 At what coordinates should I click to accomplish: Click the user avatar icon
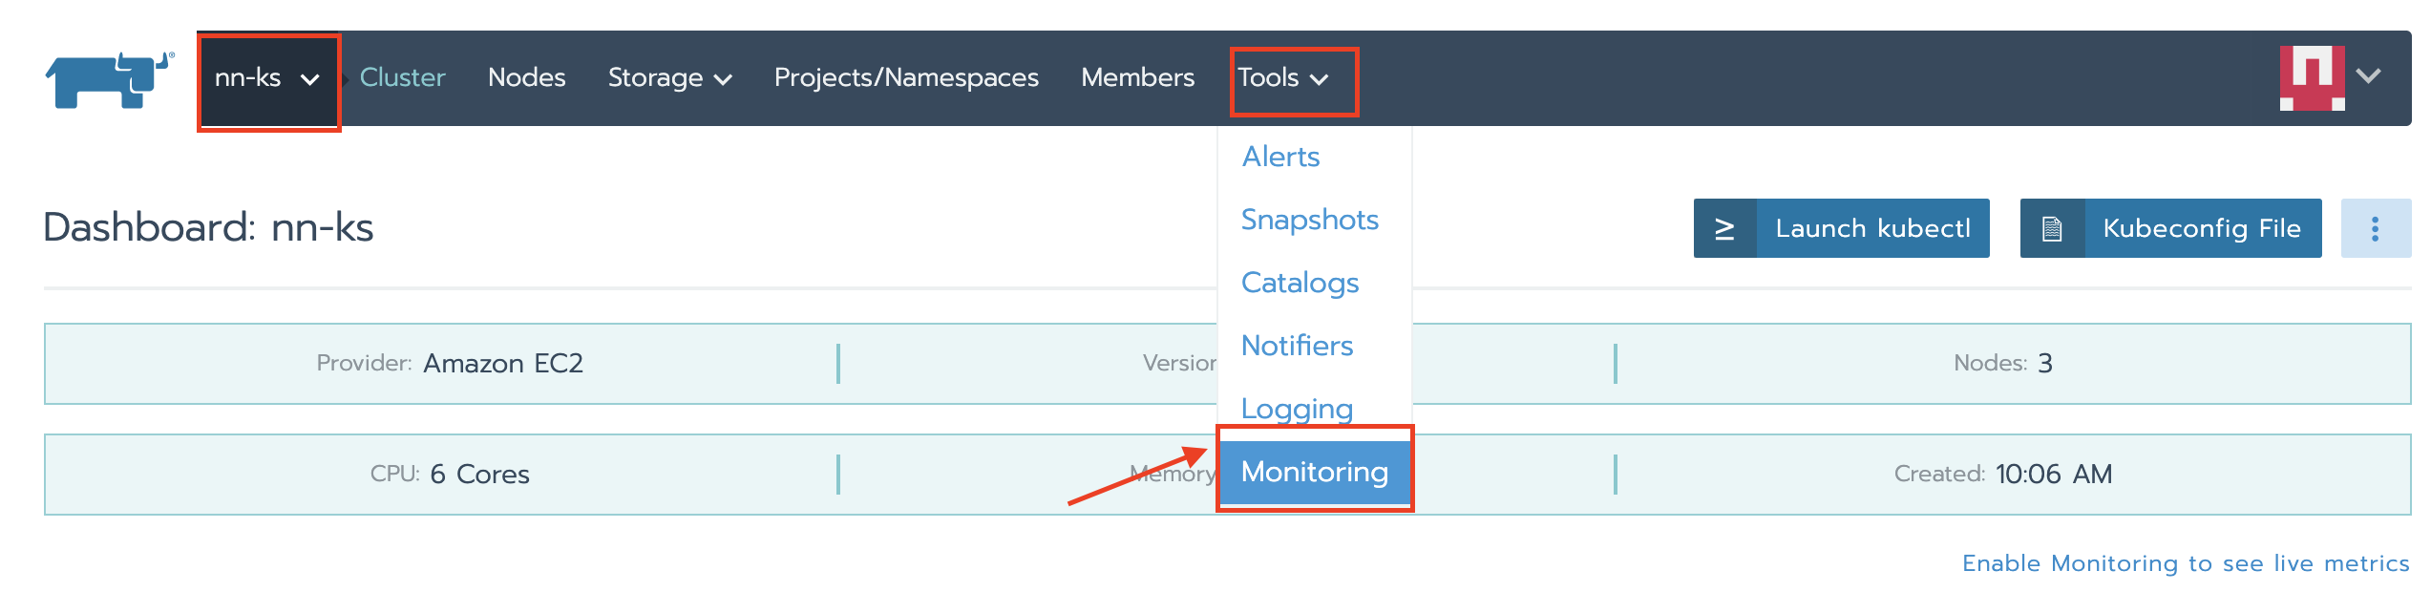pyautogui.click(x=2312, y=77)
